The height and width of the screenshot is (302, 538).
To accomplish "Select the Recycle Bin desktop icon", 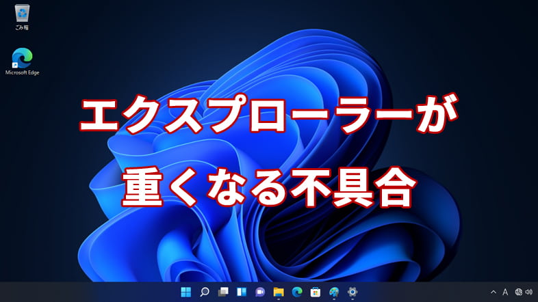I will (22, 13).
